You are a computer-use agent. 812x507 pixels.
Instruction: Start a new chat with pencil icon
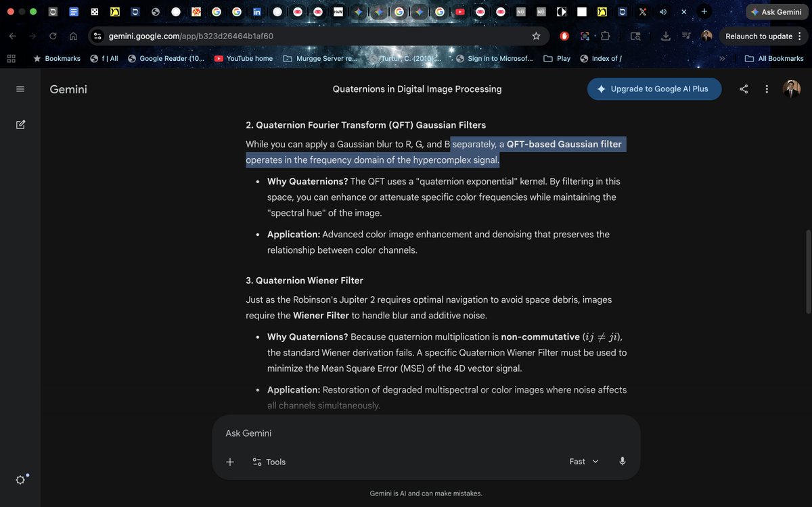click(20, 124)
